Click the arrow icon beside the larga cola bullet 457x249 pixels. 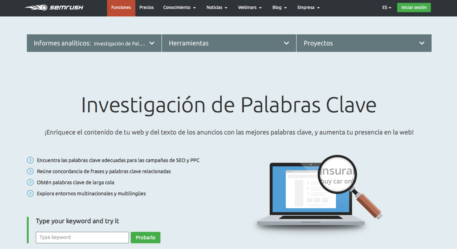click(x=30, y=182)
